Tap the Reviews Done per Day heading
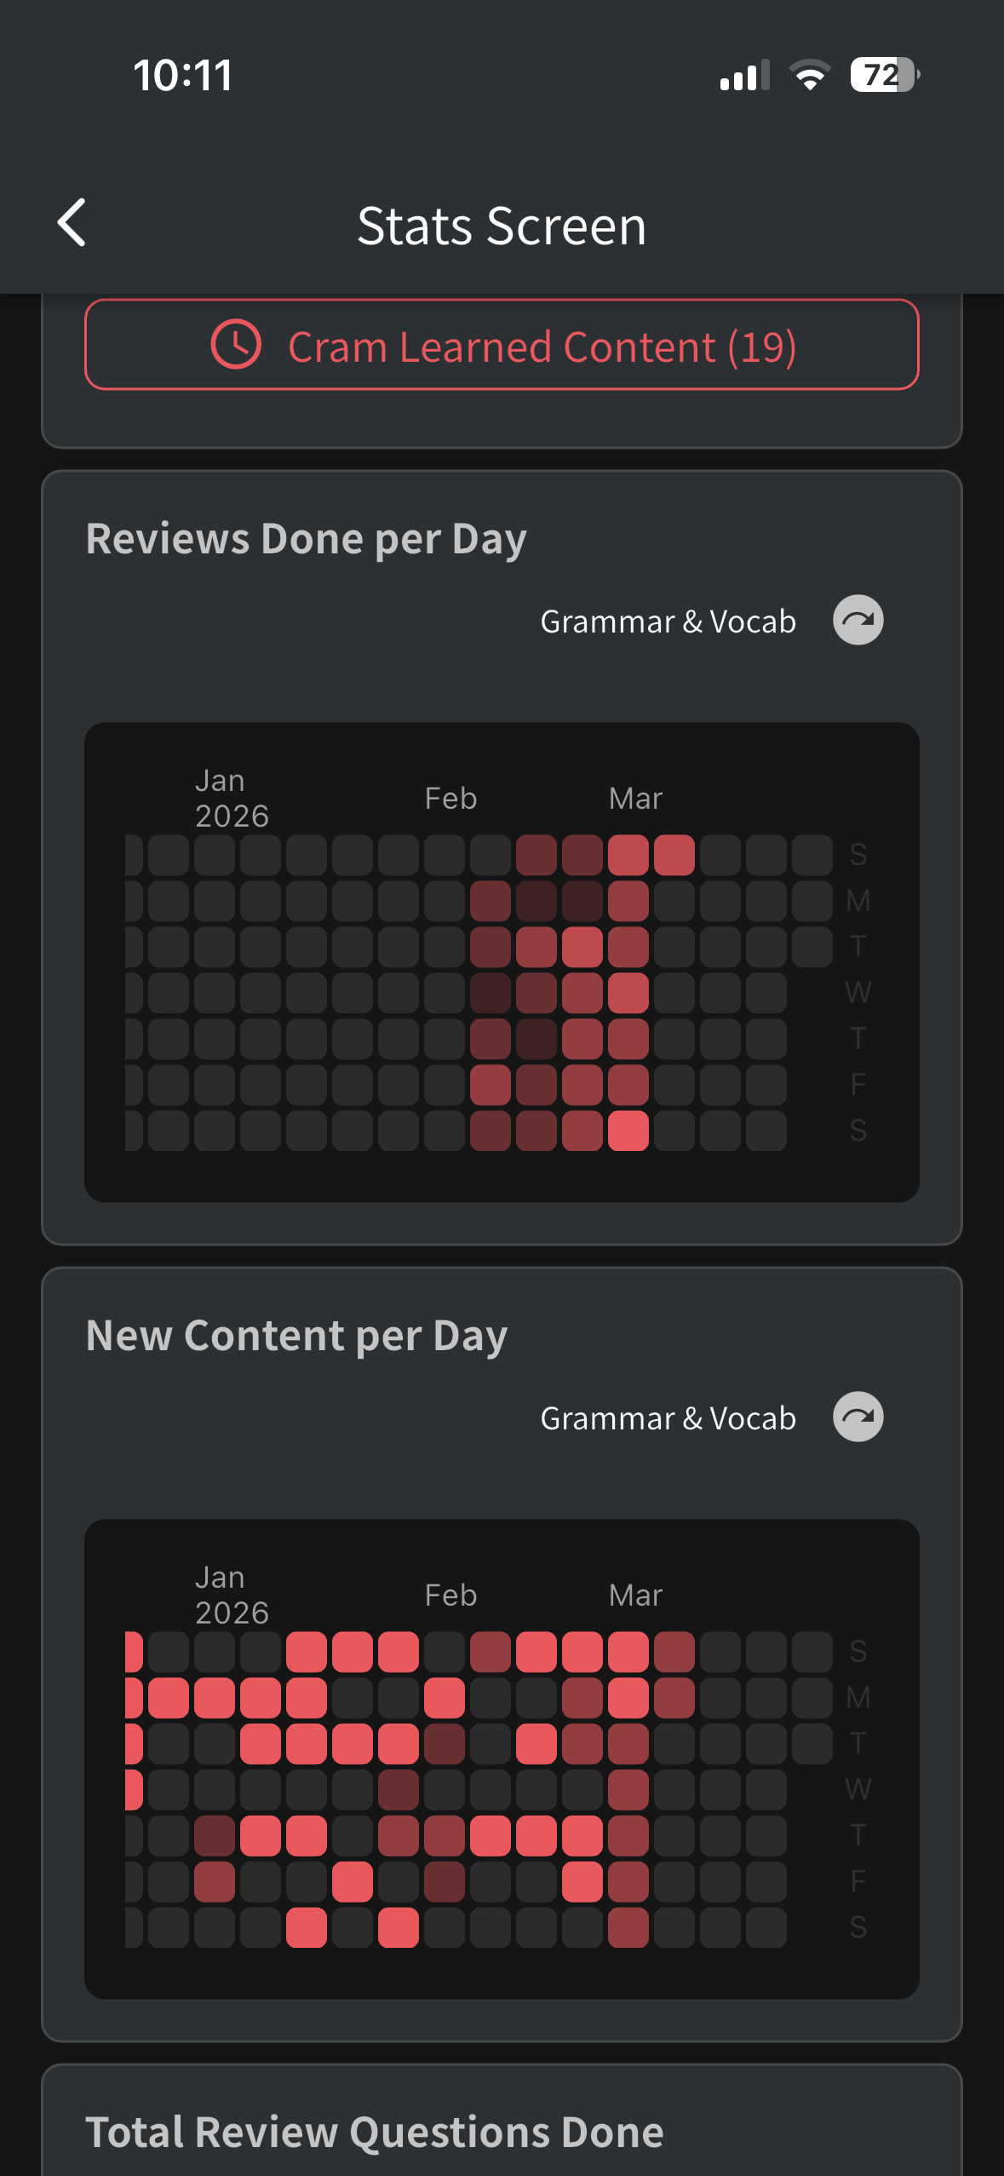Viewport: 1004px width, 2176px height. pos(306,539)
